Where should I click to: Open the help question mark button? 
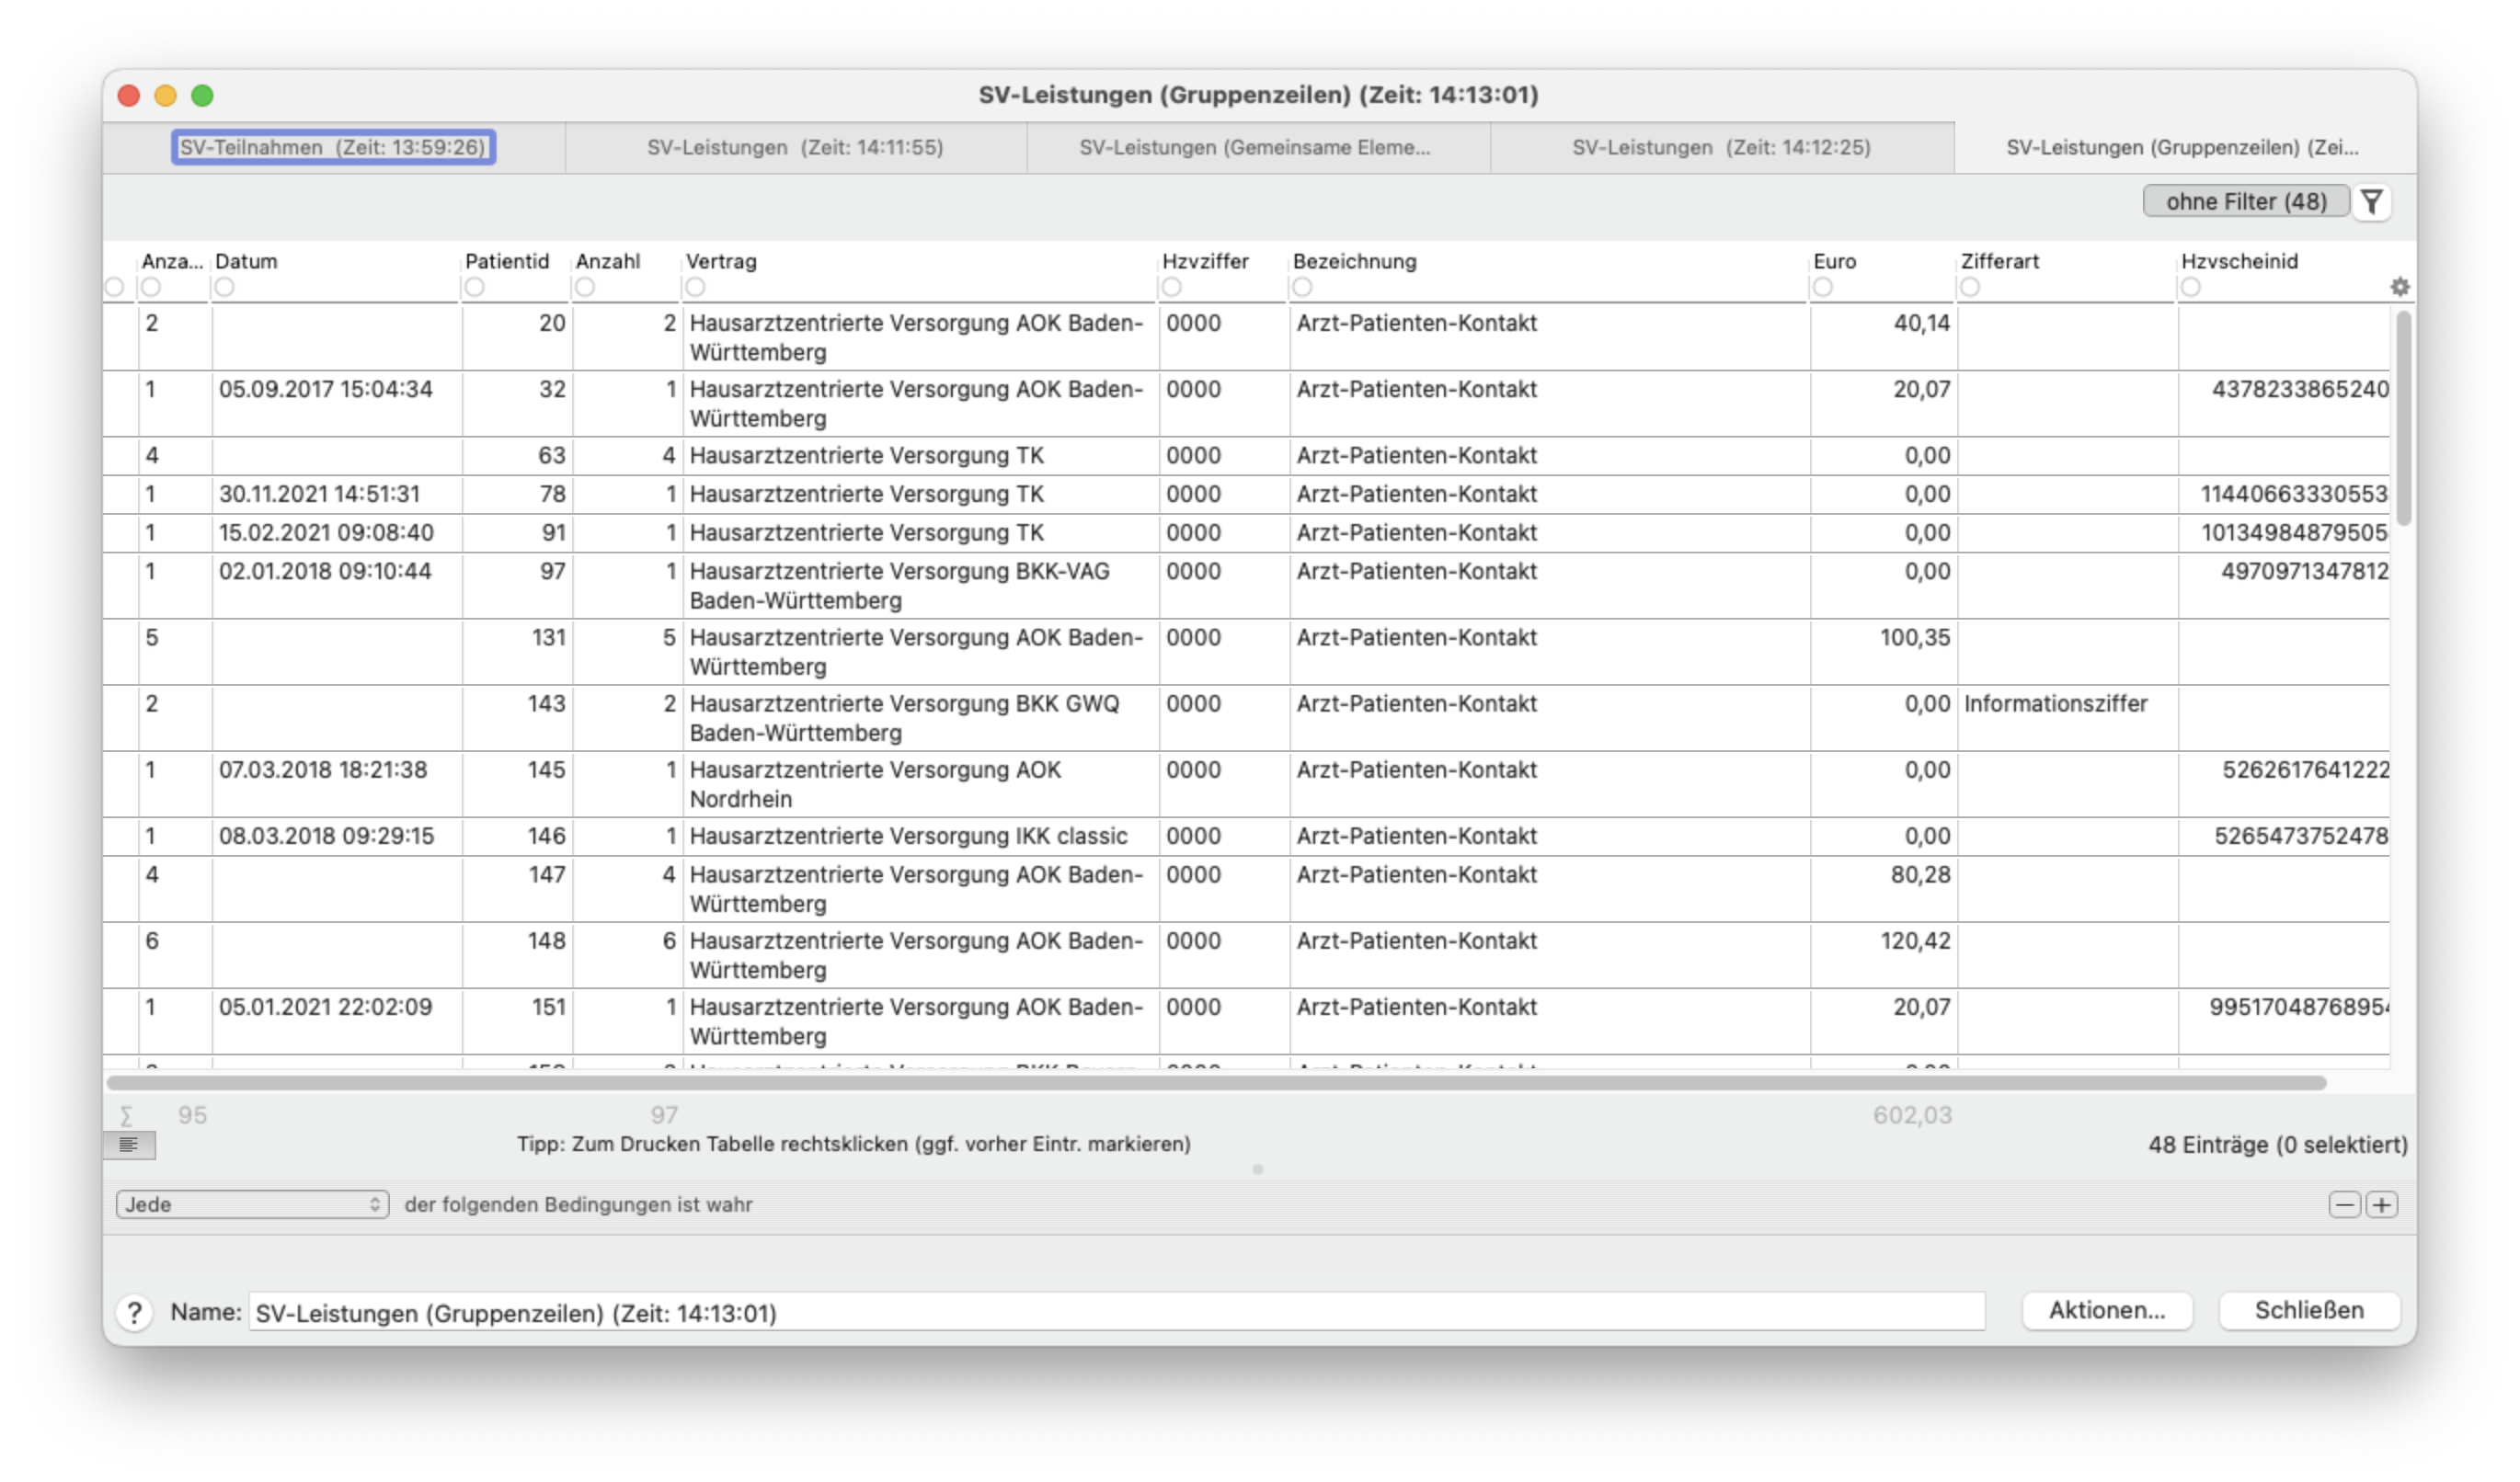(134, 1312)
